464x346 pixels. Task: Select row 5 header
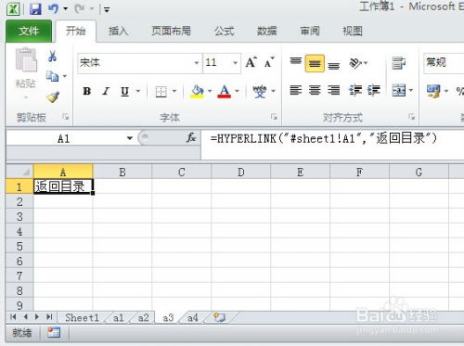pyautogui.click(x=19, y=246)
